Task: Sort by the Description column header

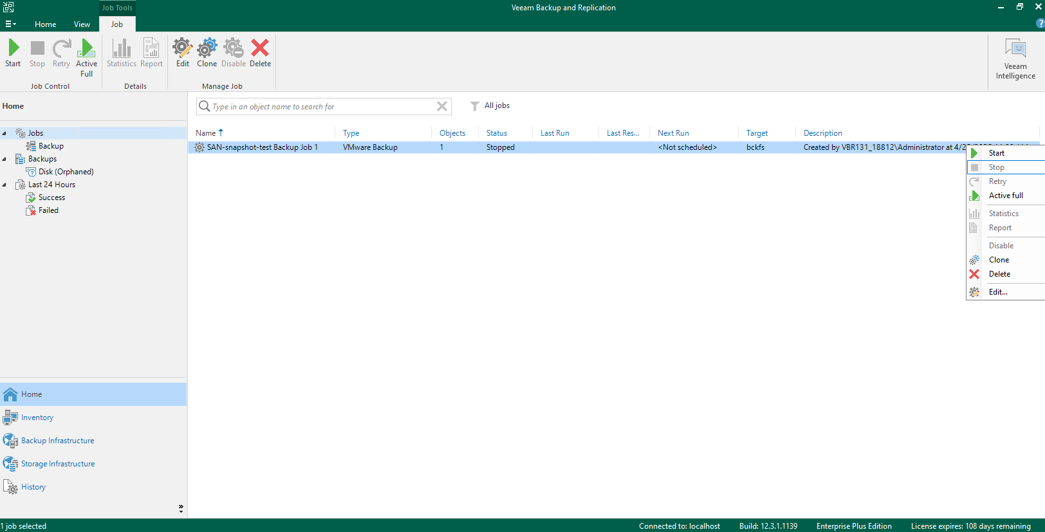Action: coord(822,133)
